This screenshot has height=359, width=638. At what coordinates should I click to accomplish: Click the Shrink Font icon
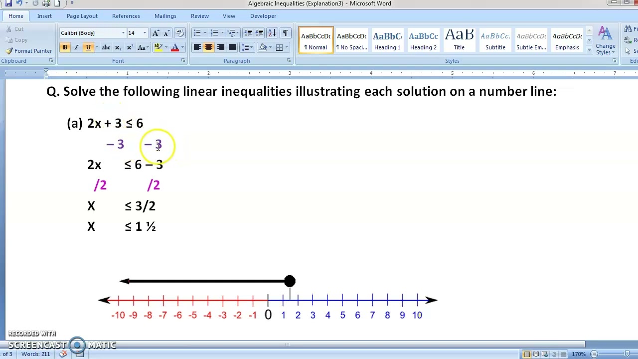167,33
